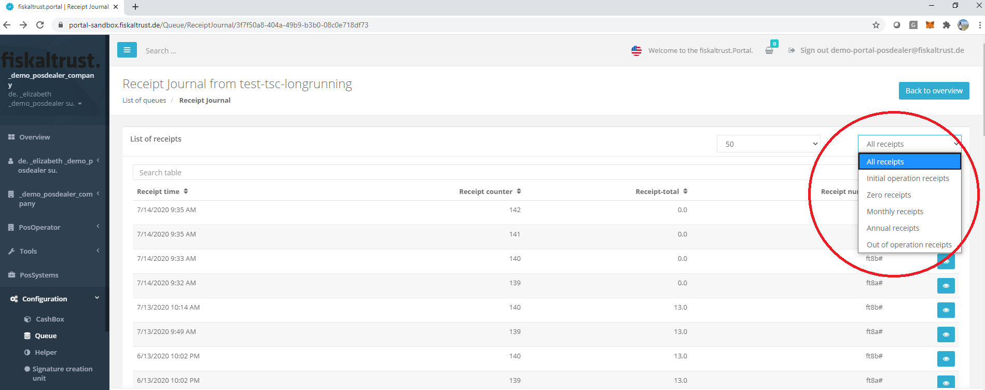985x390 pixels.
Task: Select Zero receipts option
Action: point(910,194)
